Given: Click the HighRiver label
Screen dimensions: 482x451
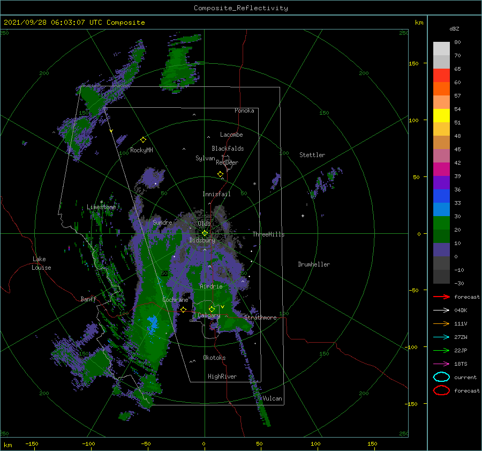Looking at the screenshot, I should coord(222,376).
